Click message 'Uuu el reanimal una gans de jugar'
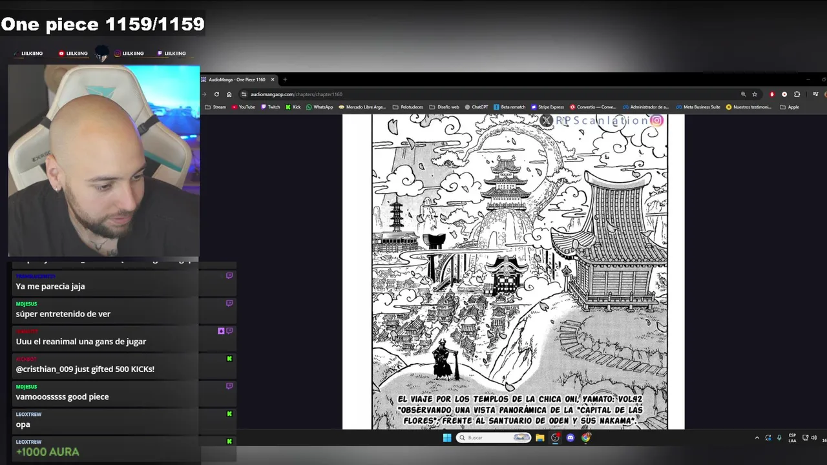This screenshot has width=827, height=465. [81, 342]
